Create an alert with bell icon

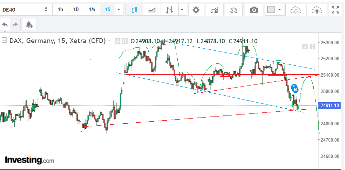click(29, 25)
